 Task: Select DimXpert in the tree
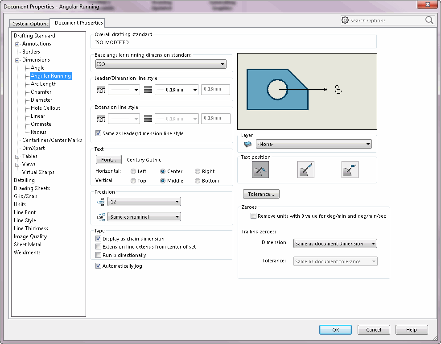pyautogui.click(x=33, y=148)
